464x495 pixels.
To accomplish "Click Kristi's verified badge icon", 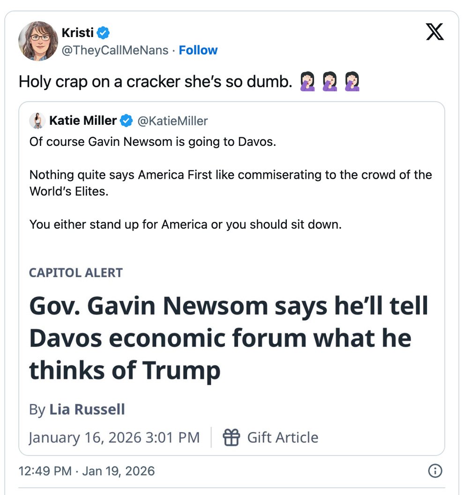I will [x=104, y=33].
